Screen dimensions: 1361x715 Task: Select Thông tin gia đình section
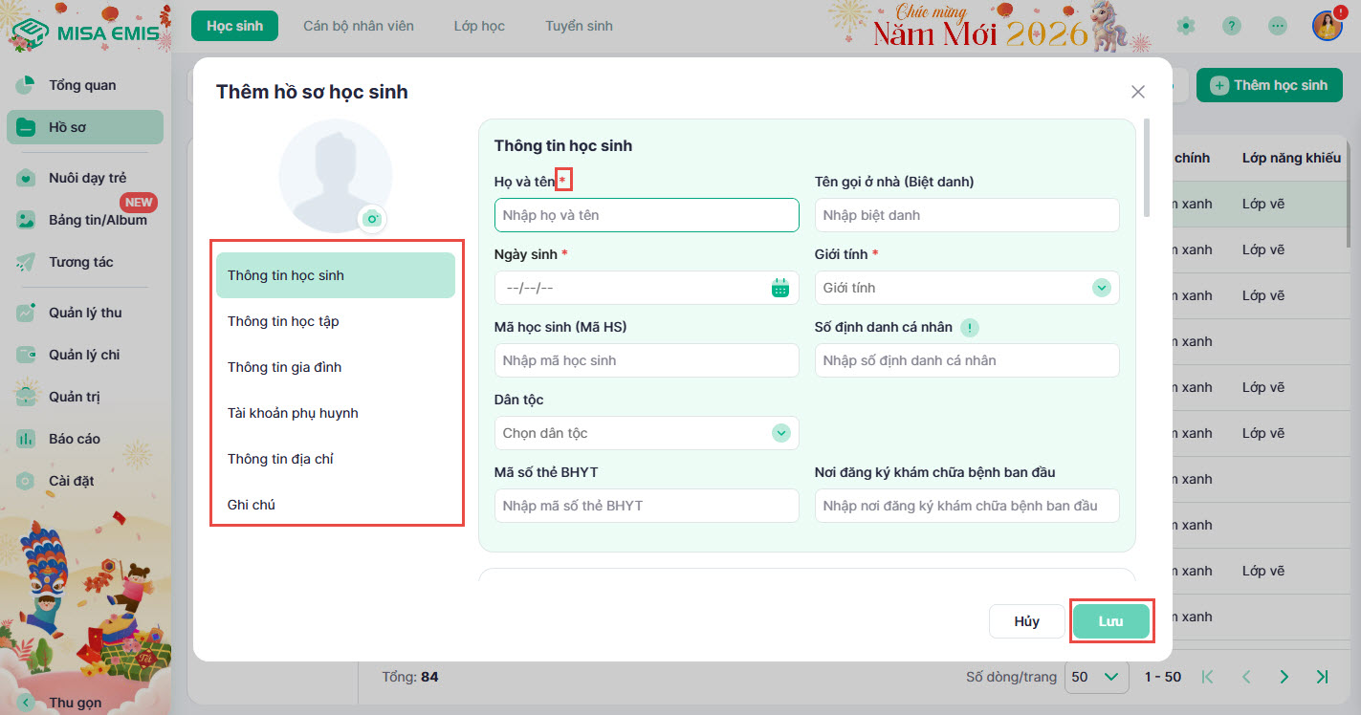[x=284, y=367]
